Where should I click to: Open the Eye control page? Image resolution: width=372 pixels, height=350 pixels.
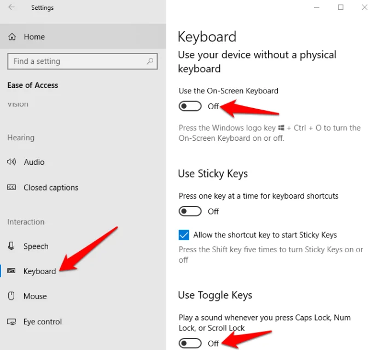43,322
